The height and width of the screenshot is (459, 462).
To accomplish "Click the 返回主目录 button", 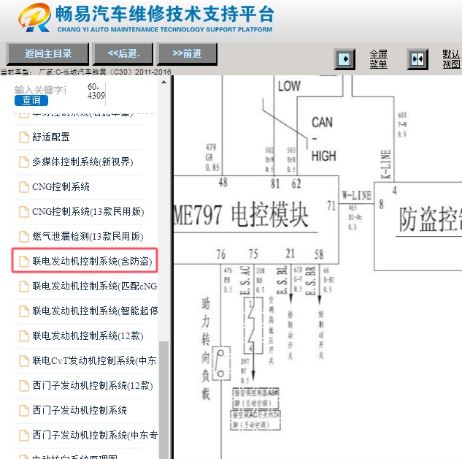I will pyautogui.click(x=47, y=53).
